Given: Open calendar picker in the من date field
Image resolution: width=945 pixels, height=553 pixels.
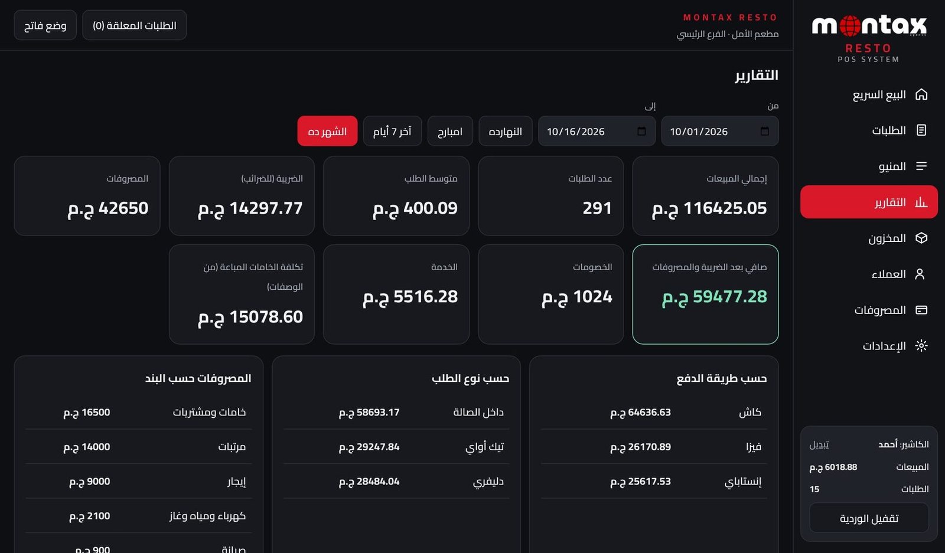Looking at the screenshot, I should [x=765, y=131].
